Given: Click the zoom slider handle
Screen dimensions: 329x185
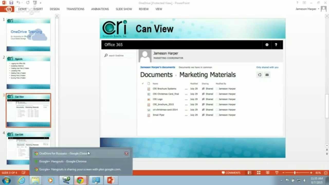Looking at the screenshot, I should [295, 173].
